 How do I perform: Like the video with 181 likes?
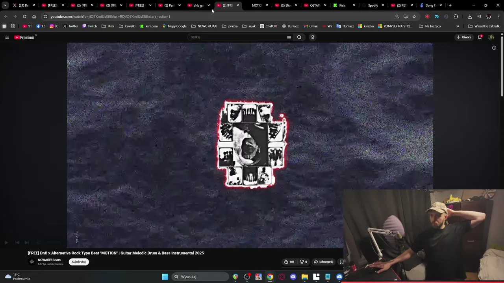pos(289,262)
